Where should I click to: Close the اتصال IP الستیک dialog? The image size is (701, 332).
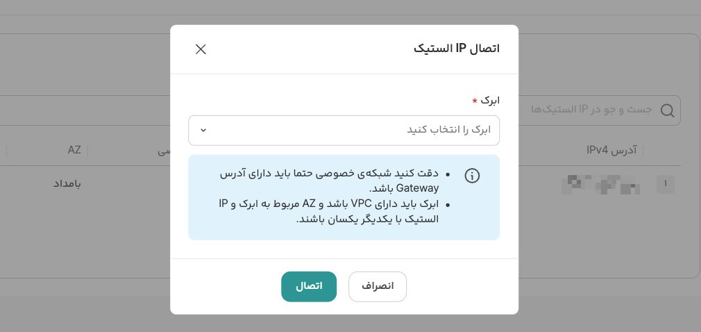(x=201, y=49)
